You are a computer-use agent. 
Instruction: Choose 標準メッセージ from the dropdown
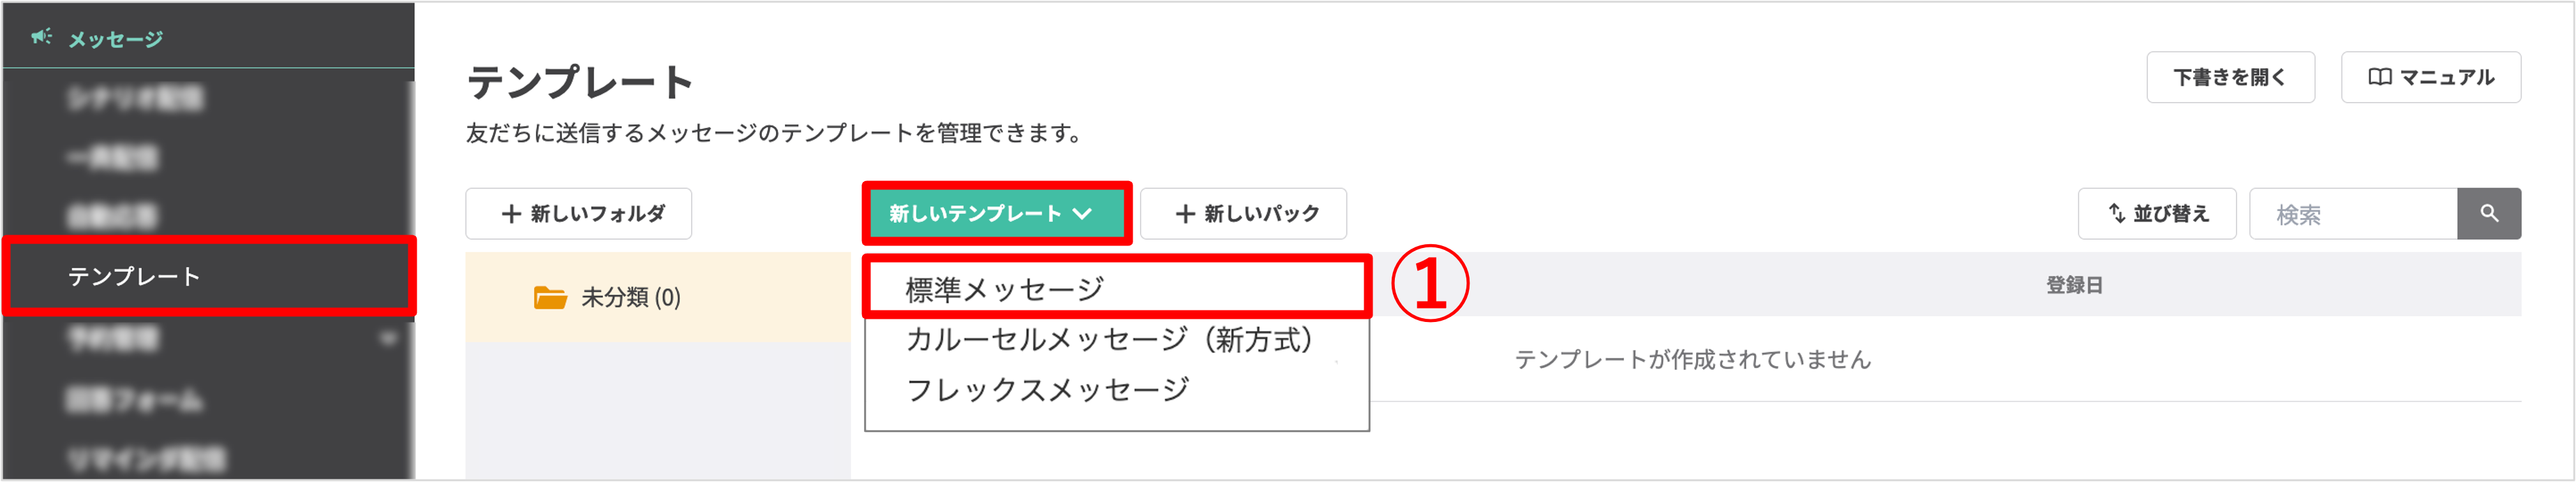tap(1004, 289)
